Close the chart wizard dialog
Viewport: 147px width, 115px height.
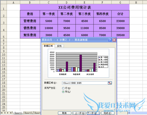[114, 40]
